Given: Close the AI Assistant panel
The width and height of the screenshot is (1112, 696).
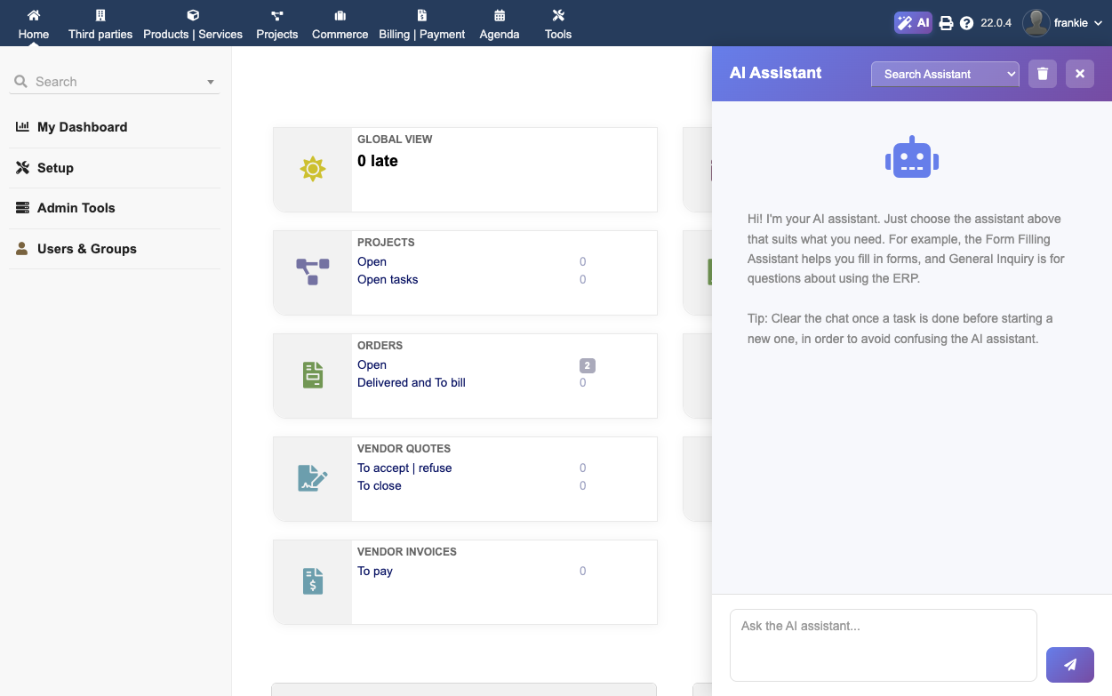Looking at the screenshot, I should tap(1080, 74).
